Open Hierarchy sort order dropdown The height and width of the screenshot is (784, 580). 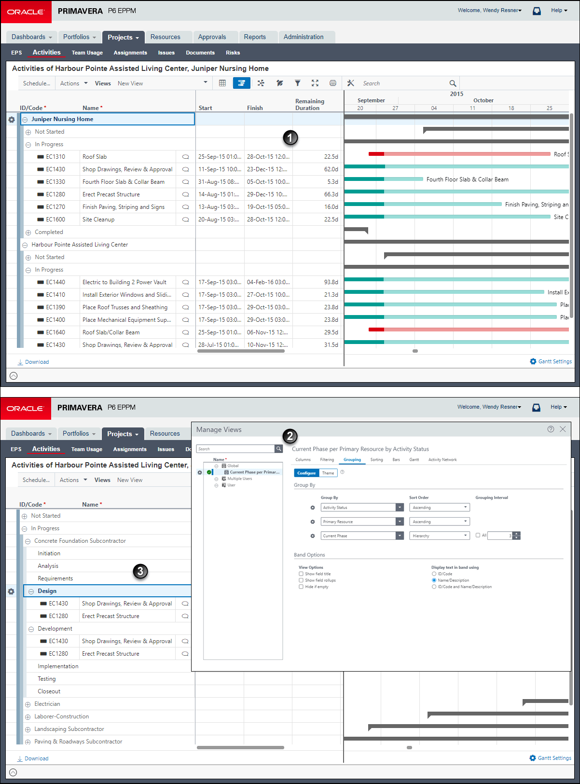point(440,536)
